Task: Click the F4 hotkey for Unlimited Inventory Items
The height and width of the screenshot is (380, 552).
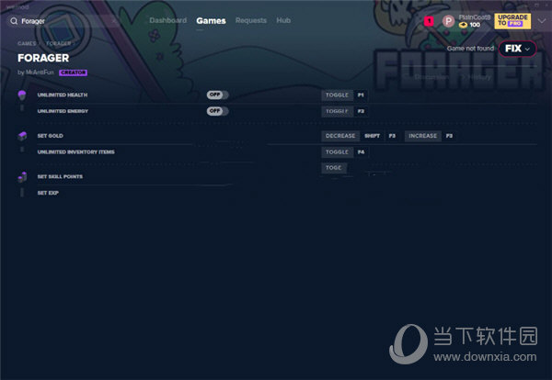Action: (x=361, y=151)
